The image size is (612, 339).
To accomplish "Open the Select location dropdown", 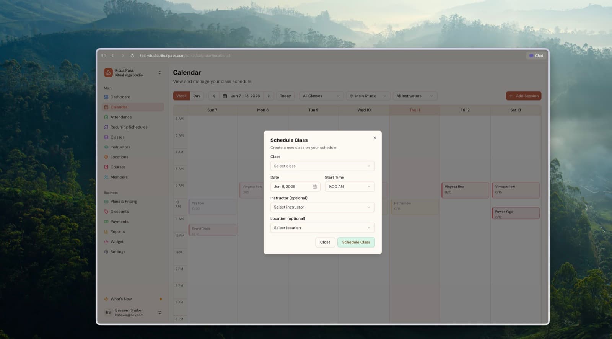I will click(x=322, y=228).
